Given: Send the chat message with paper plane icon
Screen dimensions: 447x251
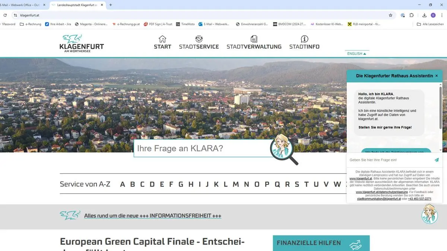Looking at the screenshot, I should (x=437, y=160).
